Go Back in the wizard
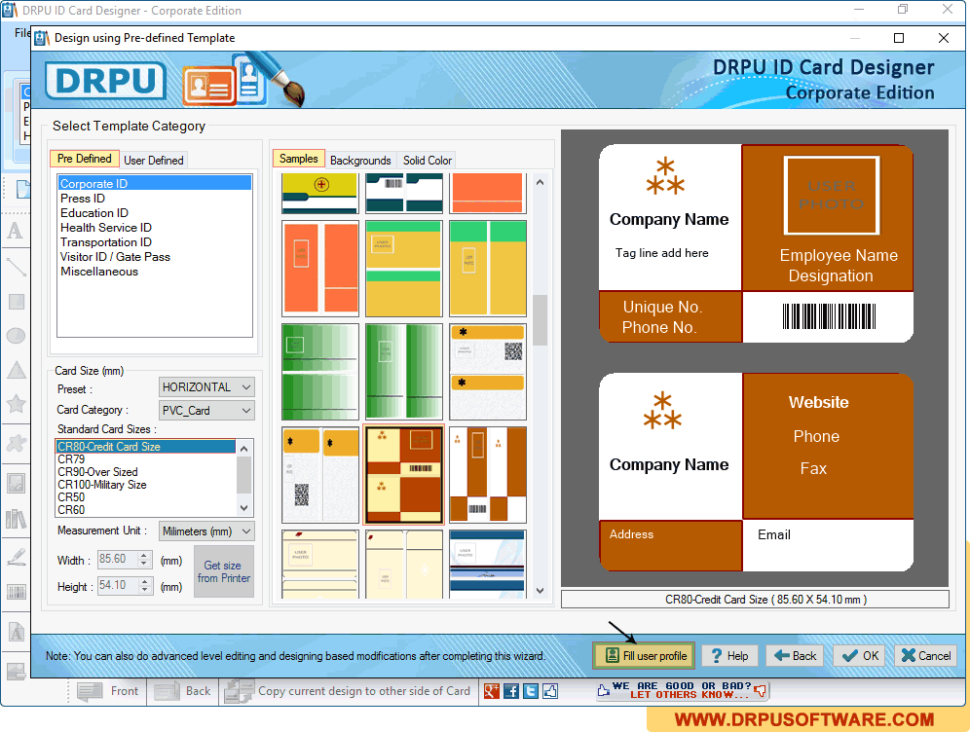The image size is (970, 732). [x=795, y=656]
